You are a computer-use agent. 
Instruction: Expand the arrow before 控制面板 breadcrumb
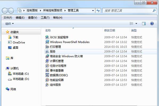tap(24, 10)
